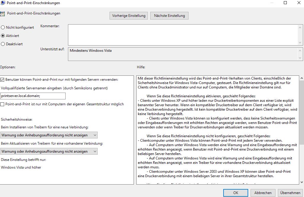Click the 'Sicherheitshinweise:' label

[17, 120]
